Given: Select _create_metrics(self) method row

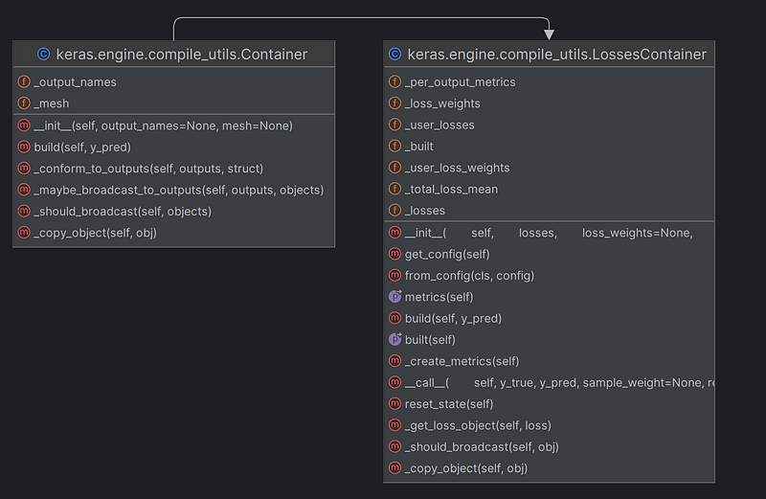Looking at the screenshot, I should point(462,361).
